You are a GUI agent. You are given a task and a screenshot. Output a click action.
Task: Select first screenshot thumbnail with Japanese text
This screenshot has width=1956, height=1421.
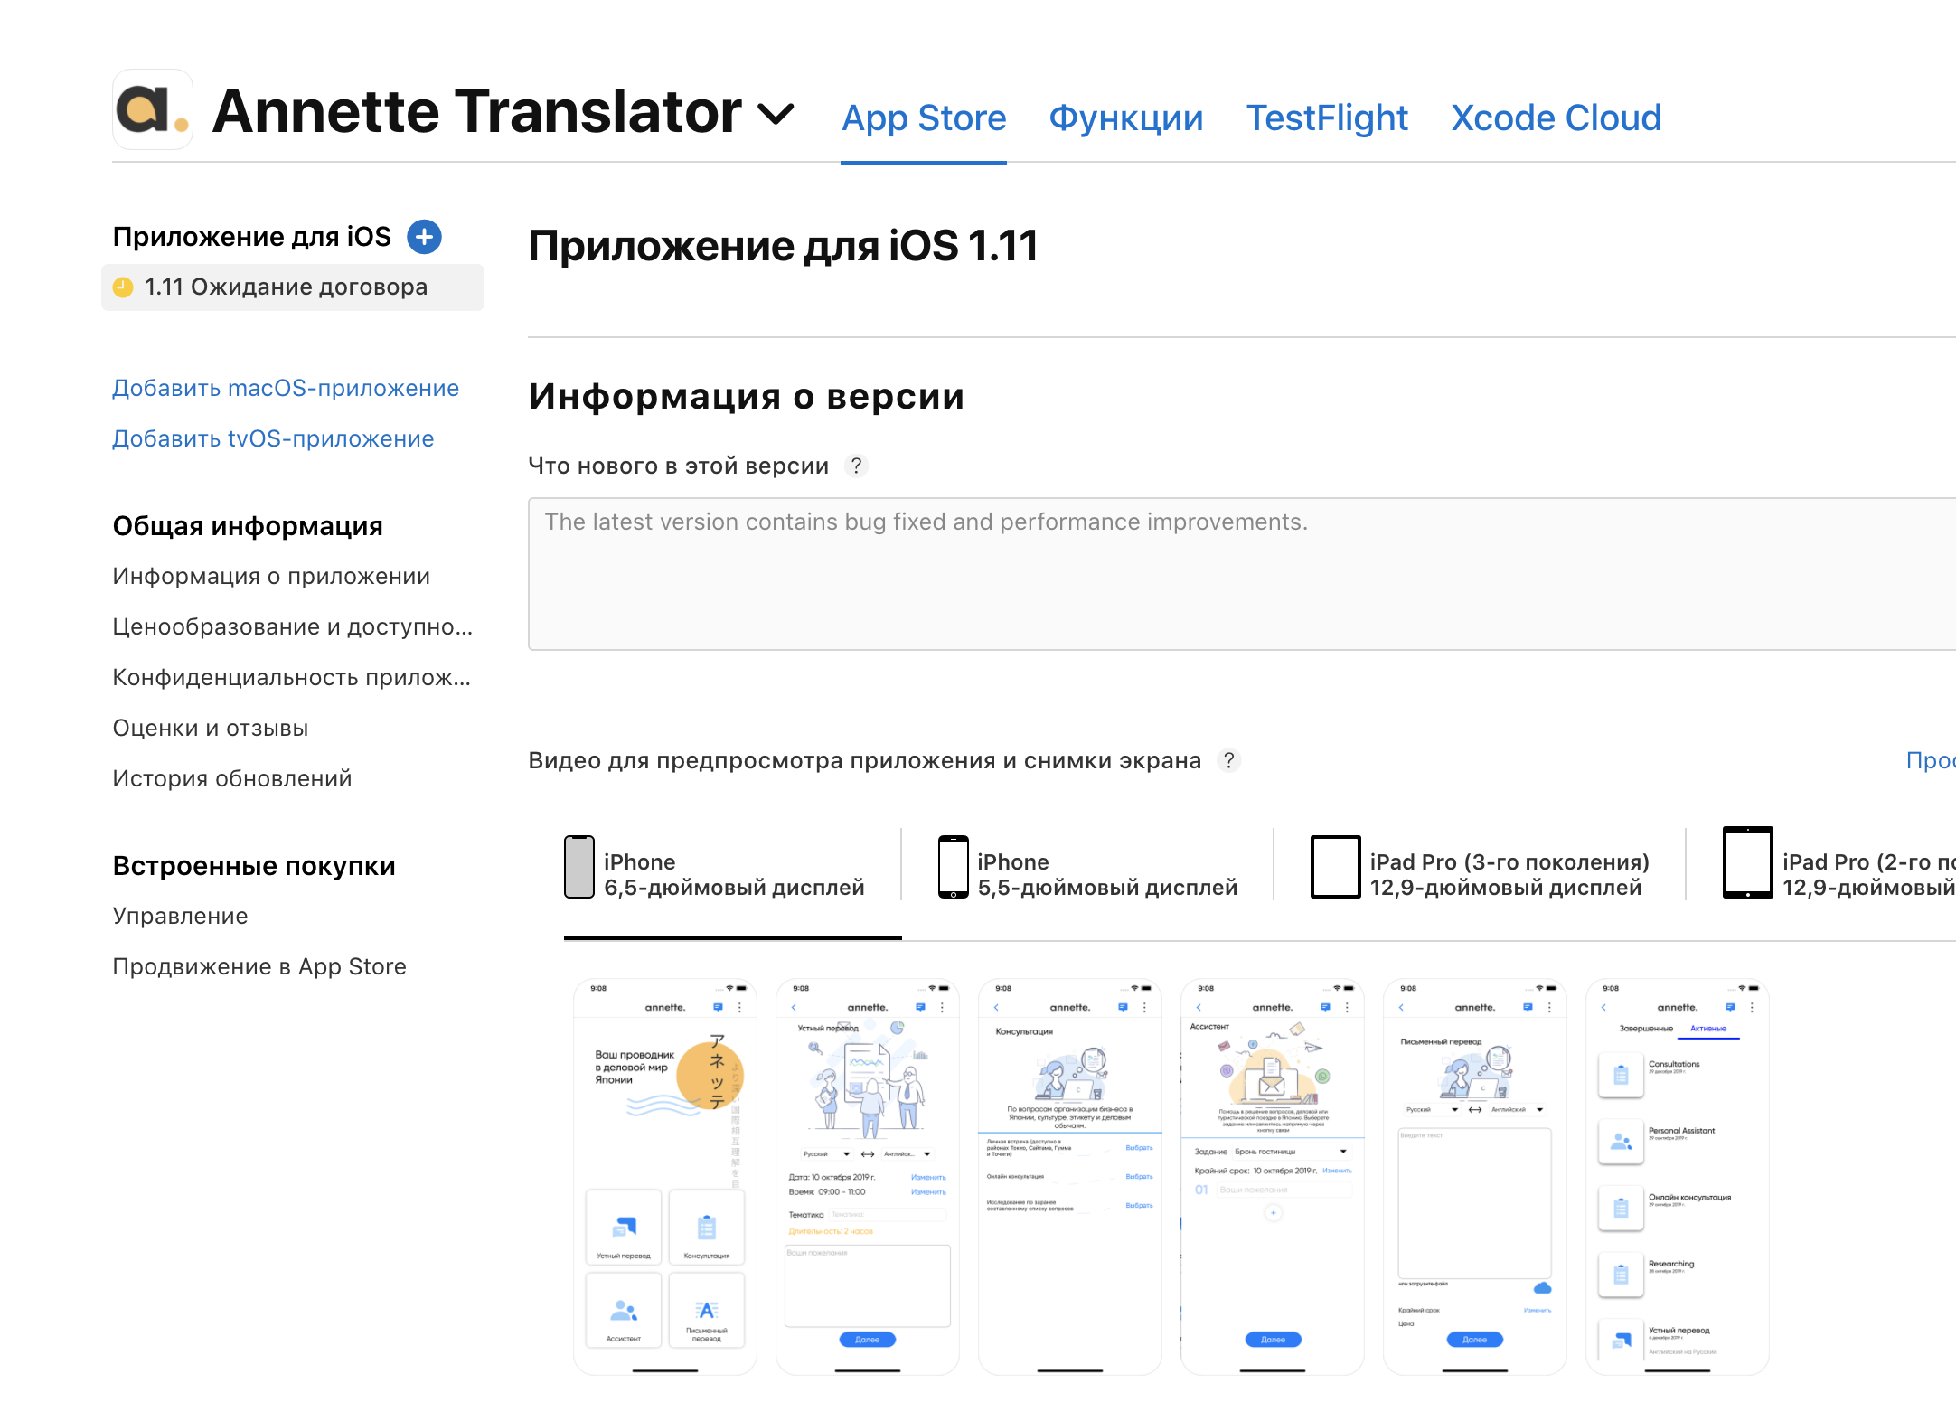[665, 1175]
